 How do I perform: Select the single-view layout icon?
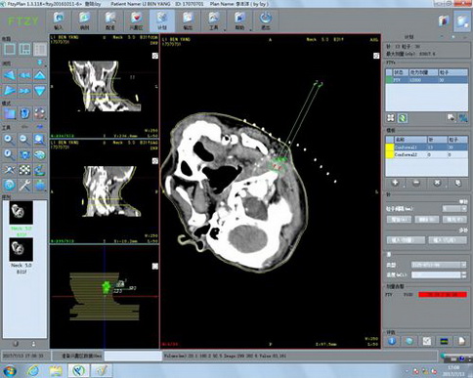point(10,49)
